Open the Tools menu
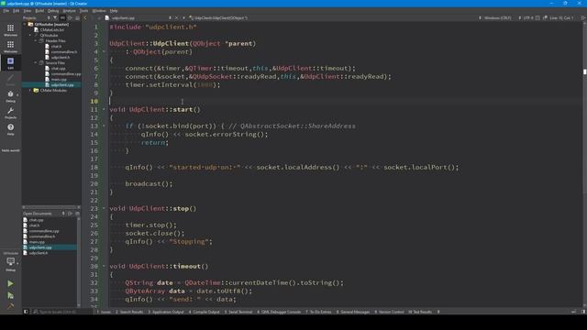The width and height of the screenshot is (587, 330). point(83,11)
